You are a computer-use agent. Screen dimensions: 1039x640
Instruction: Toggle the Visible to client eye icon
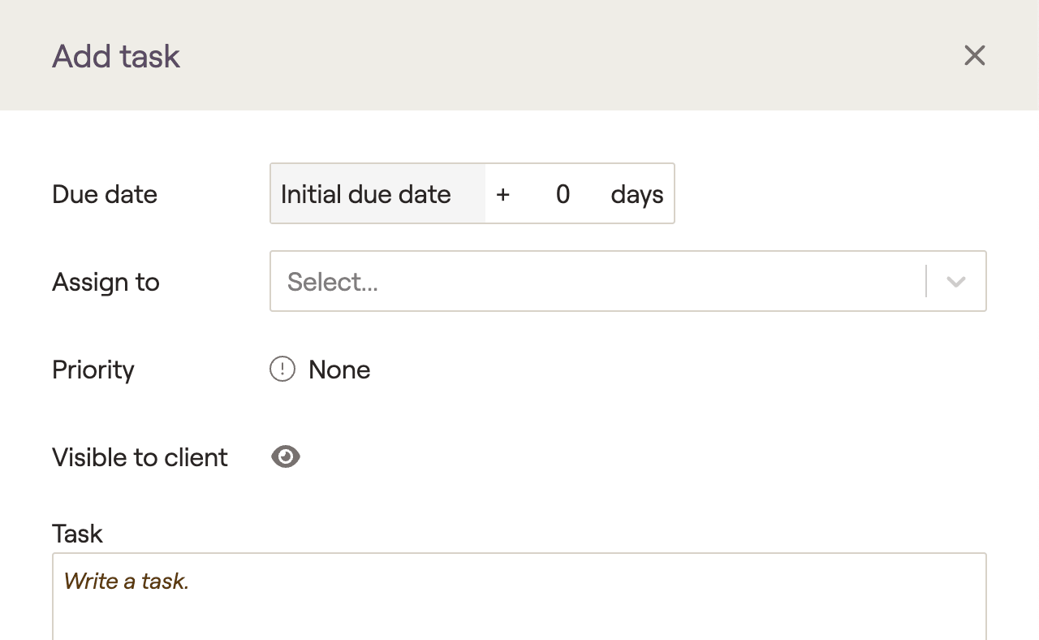click(286, 457)
